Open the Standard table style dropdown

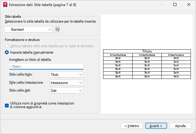click(29, 30)
